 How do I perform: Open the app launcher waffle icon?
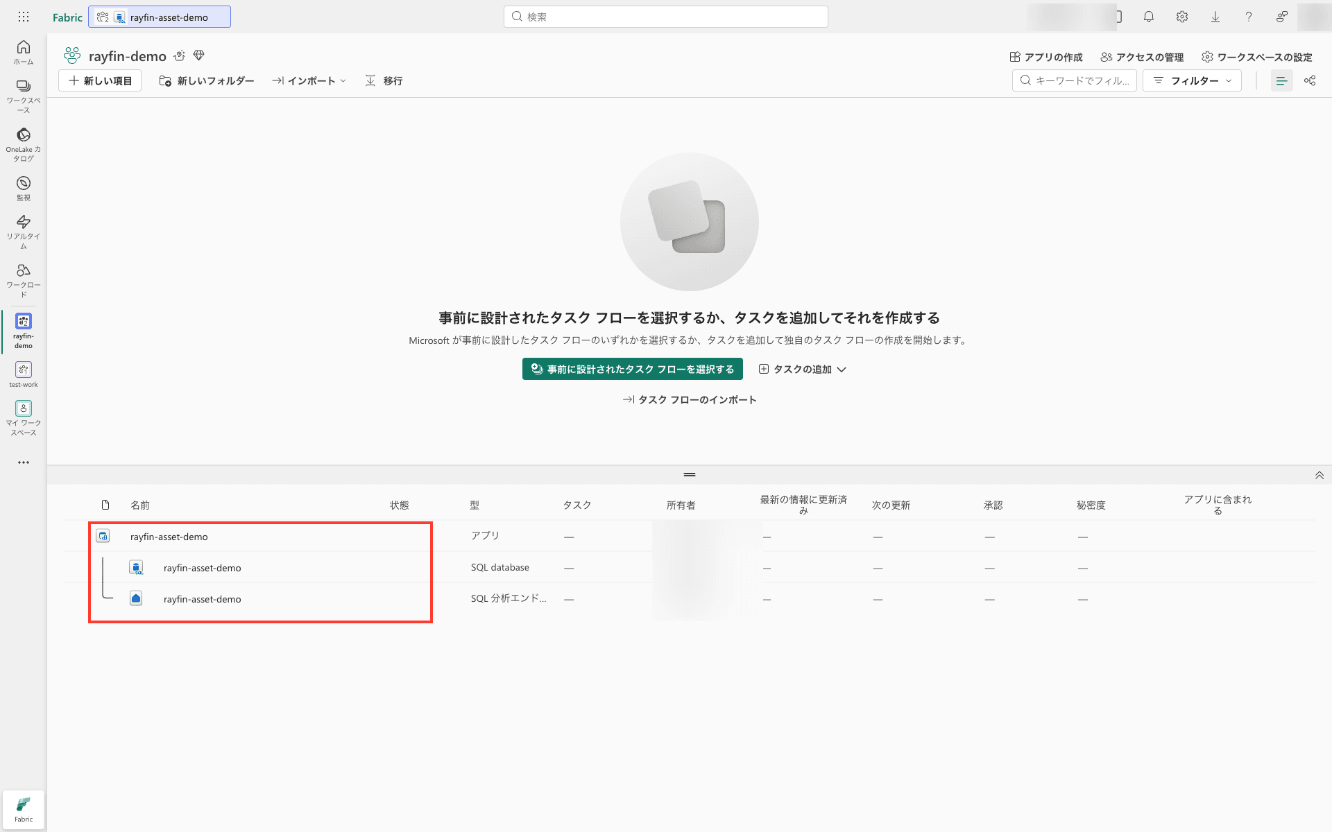(23, 17)
